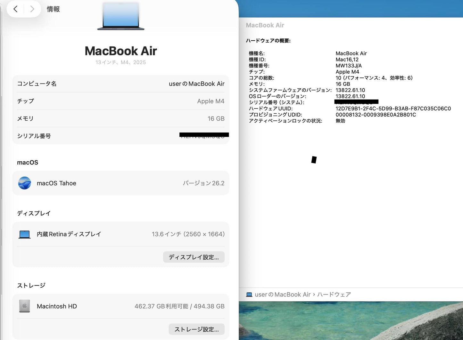Select the macOS Tahoe row

(x=121, y=183)
